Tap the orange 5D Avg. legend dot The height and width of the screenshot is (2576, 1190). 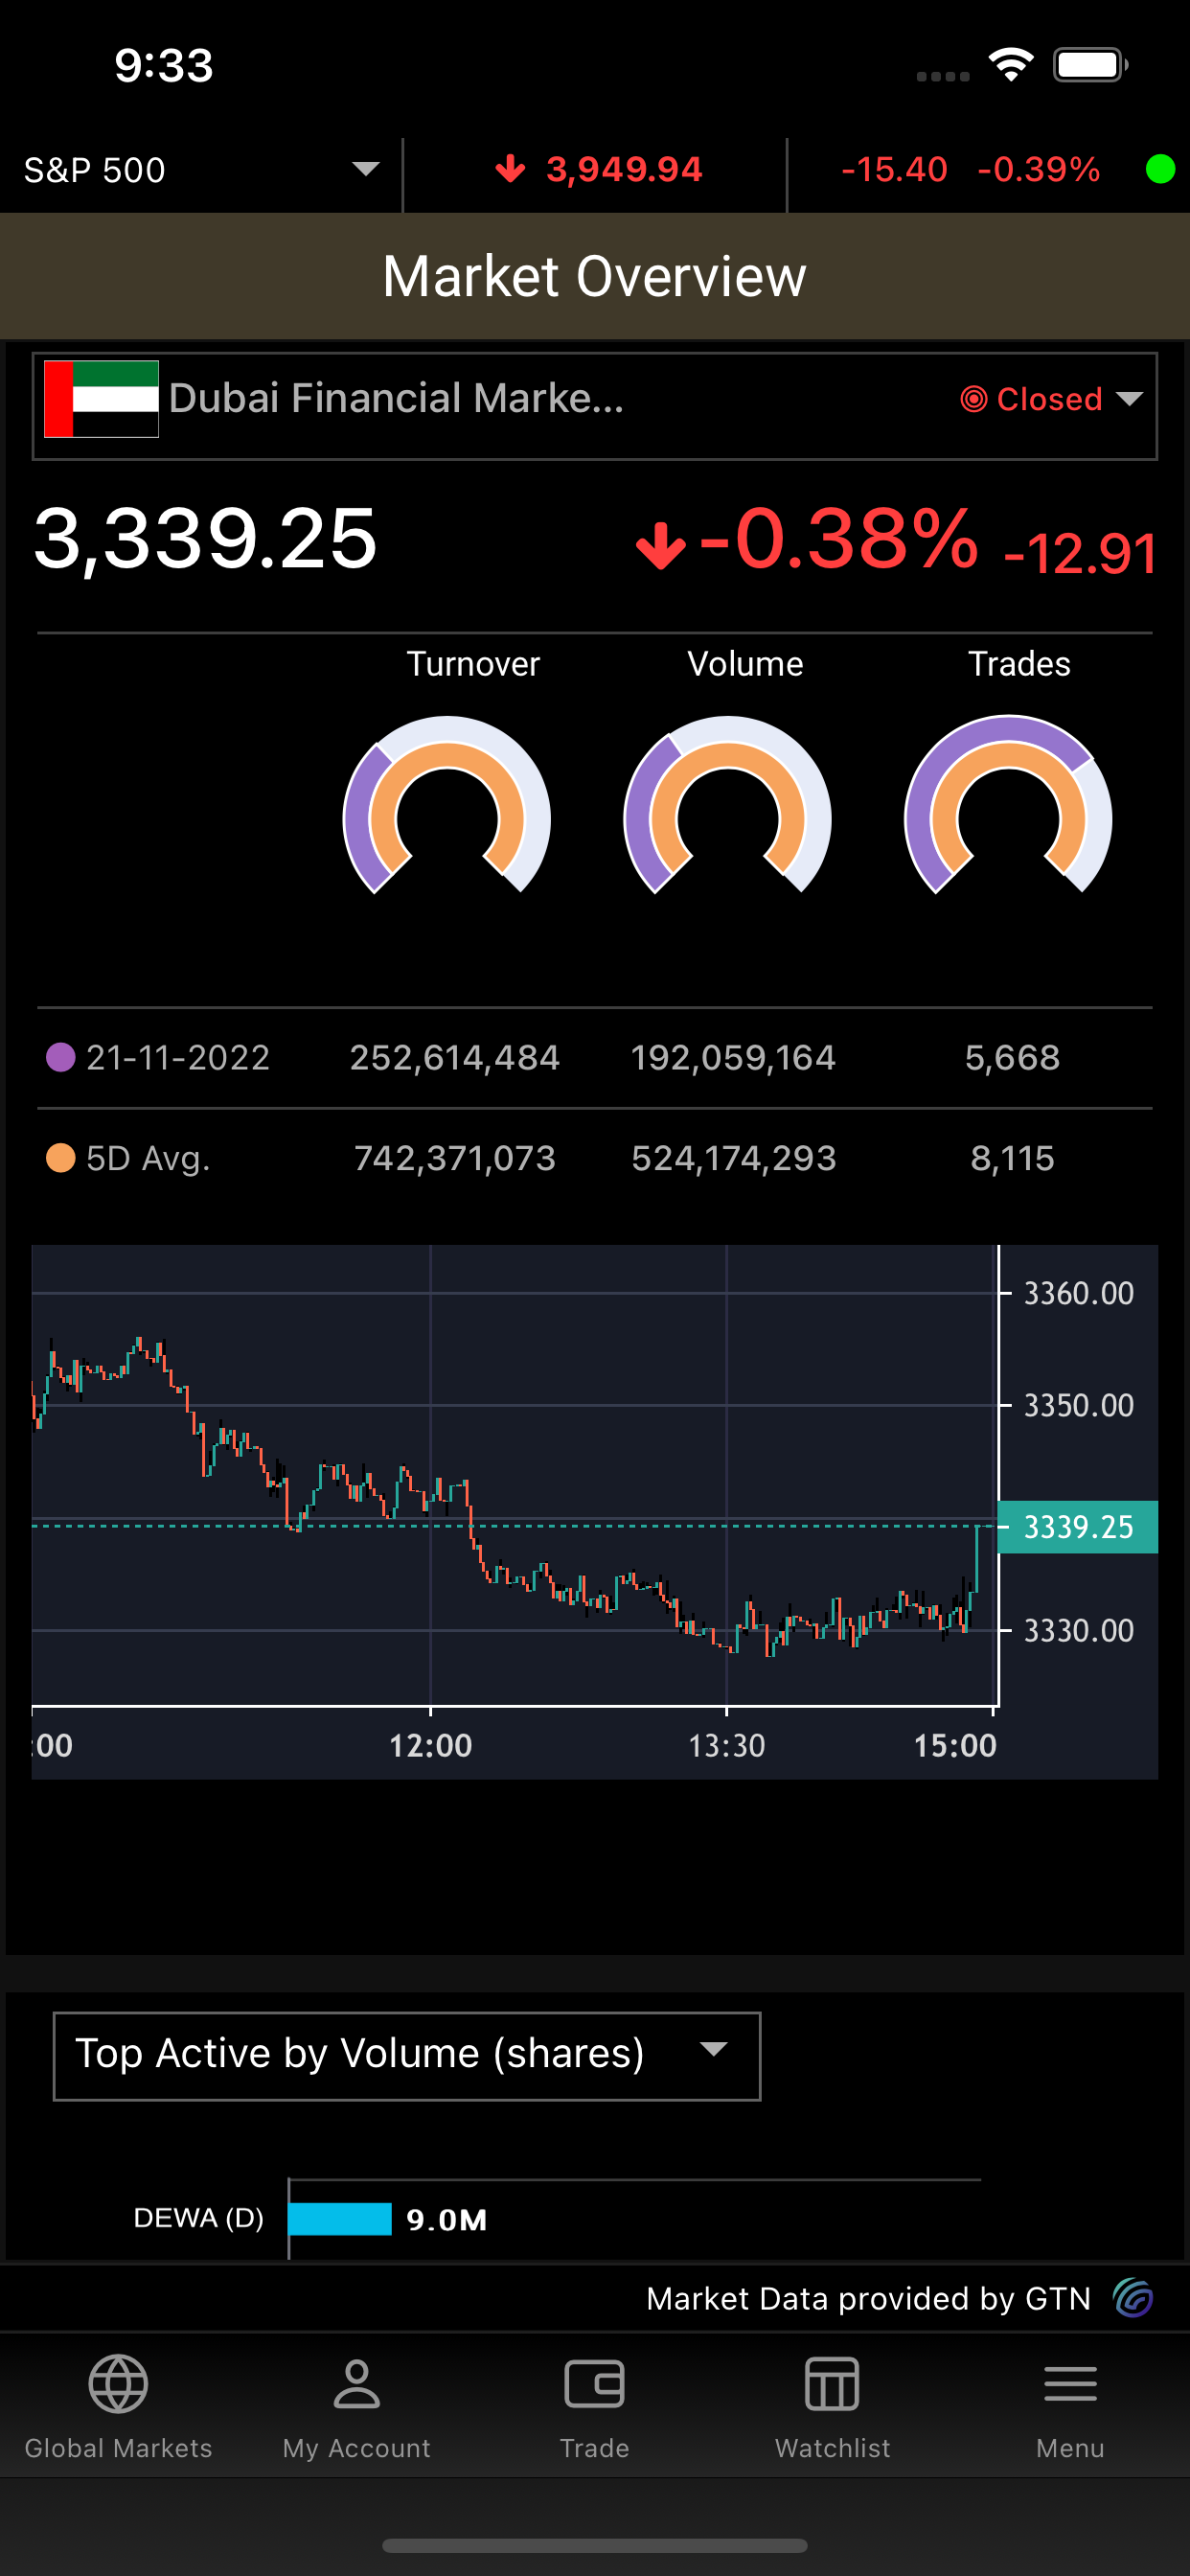(x=61, y=1158)
